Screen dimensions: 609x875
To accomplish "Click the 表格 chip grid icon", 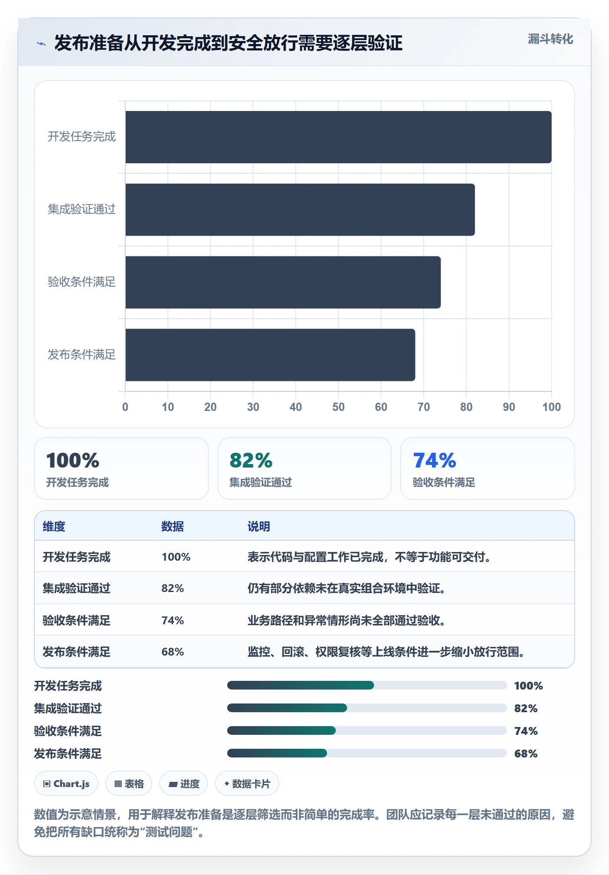I will [x=118, y=784].
